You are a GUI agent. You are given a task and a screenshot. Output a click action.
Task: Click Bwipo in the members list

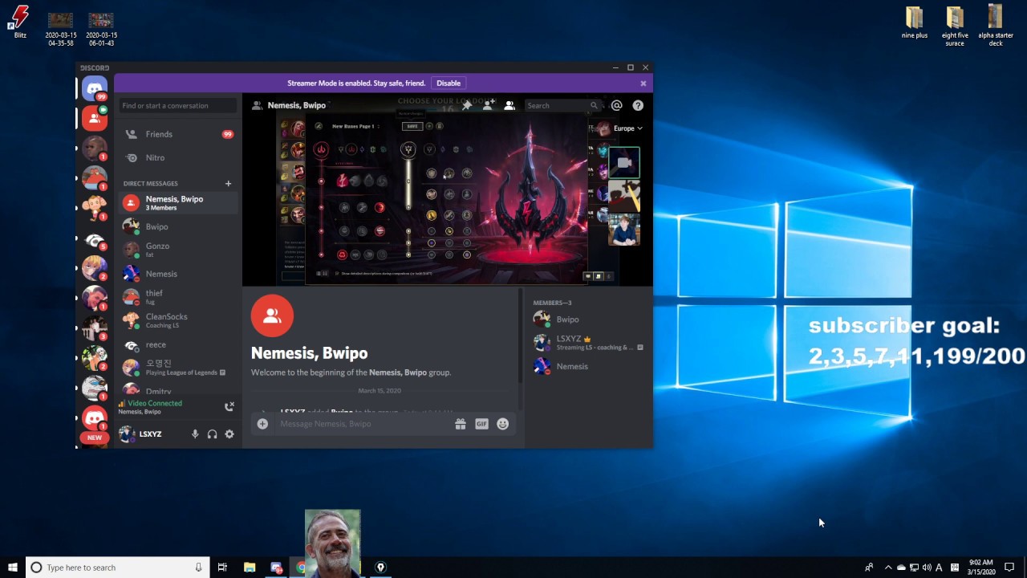pyautogui.click(x=589, y=319)
